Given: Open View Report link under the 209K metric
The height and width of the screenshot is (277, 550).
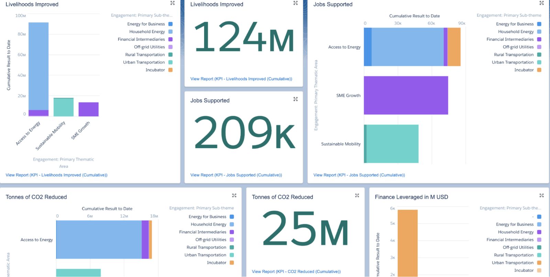Looking at the screenshot, I should pos(236,175).
